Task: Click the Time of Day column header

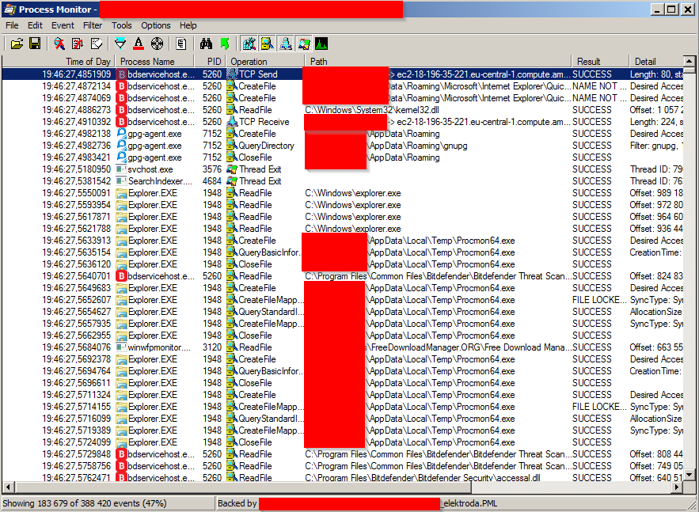Action: [59, 62]
